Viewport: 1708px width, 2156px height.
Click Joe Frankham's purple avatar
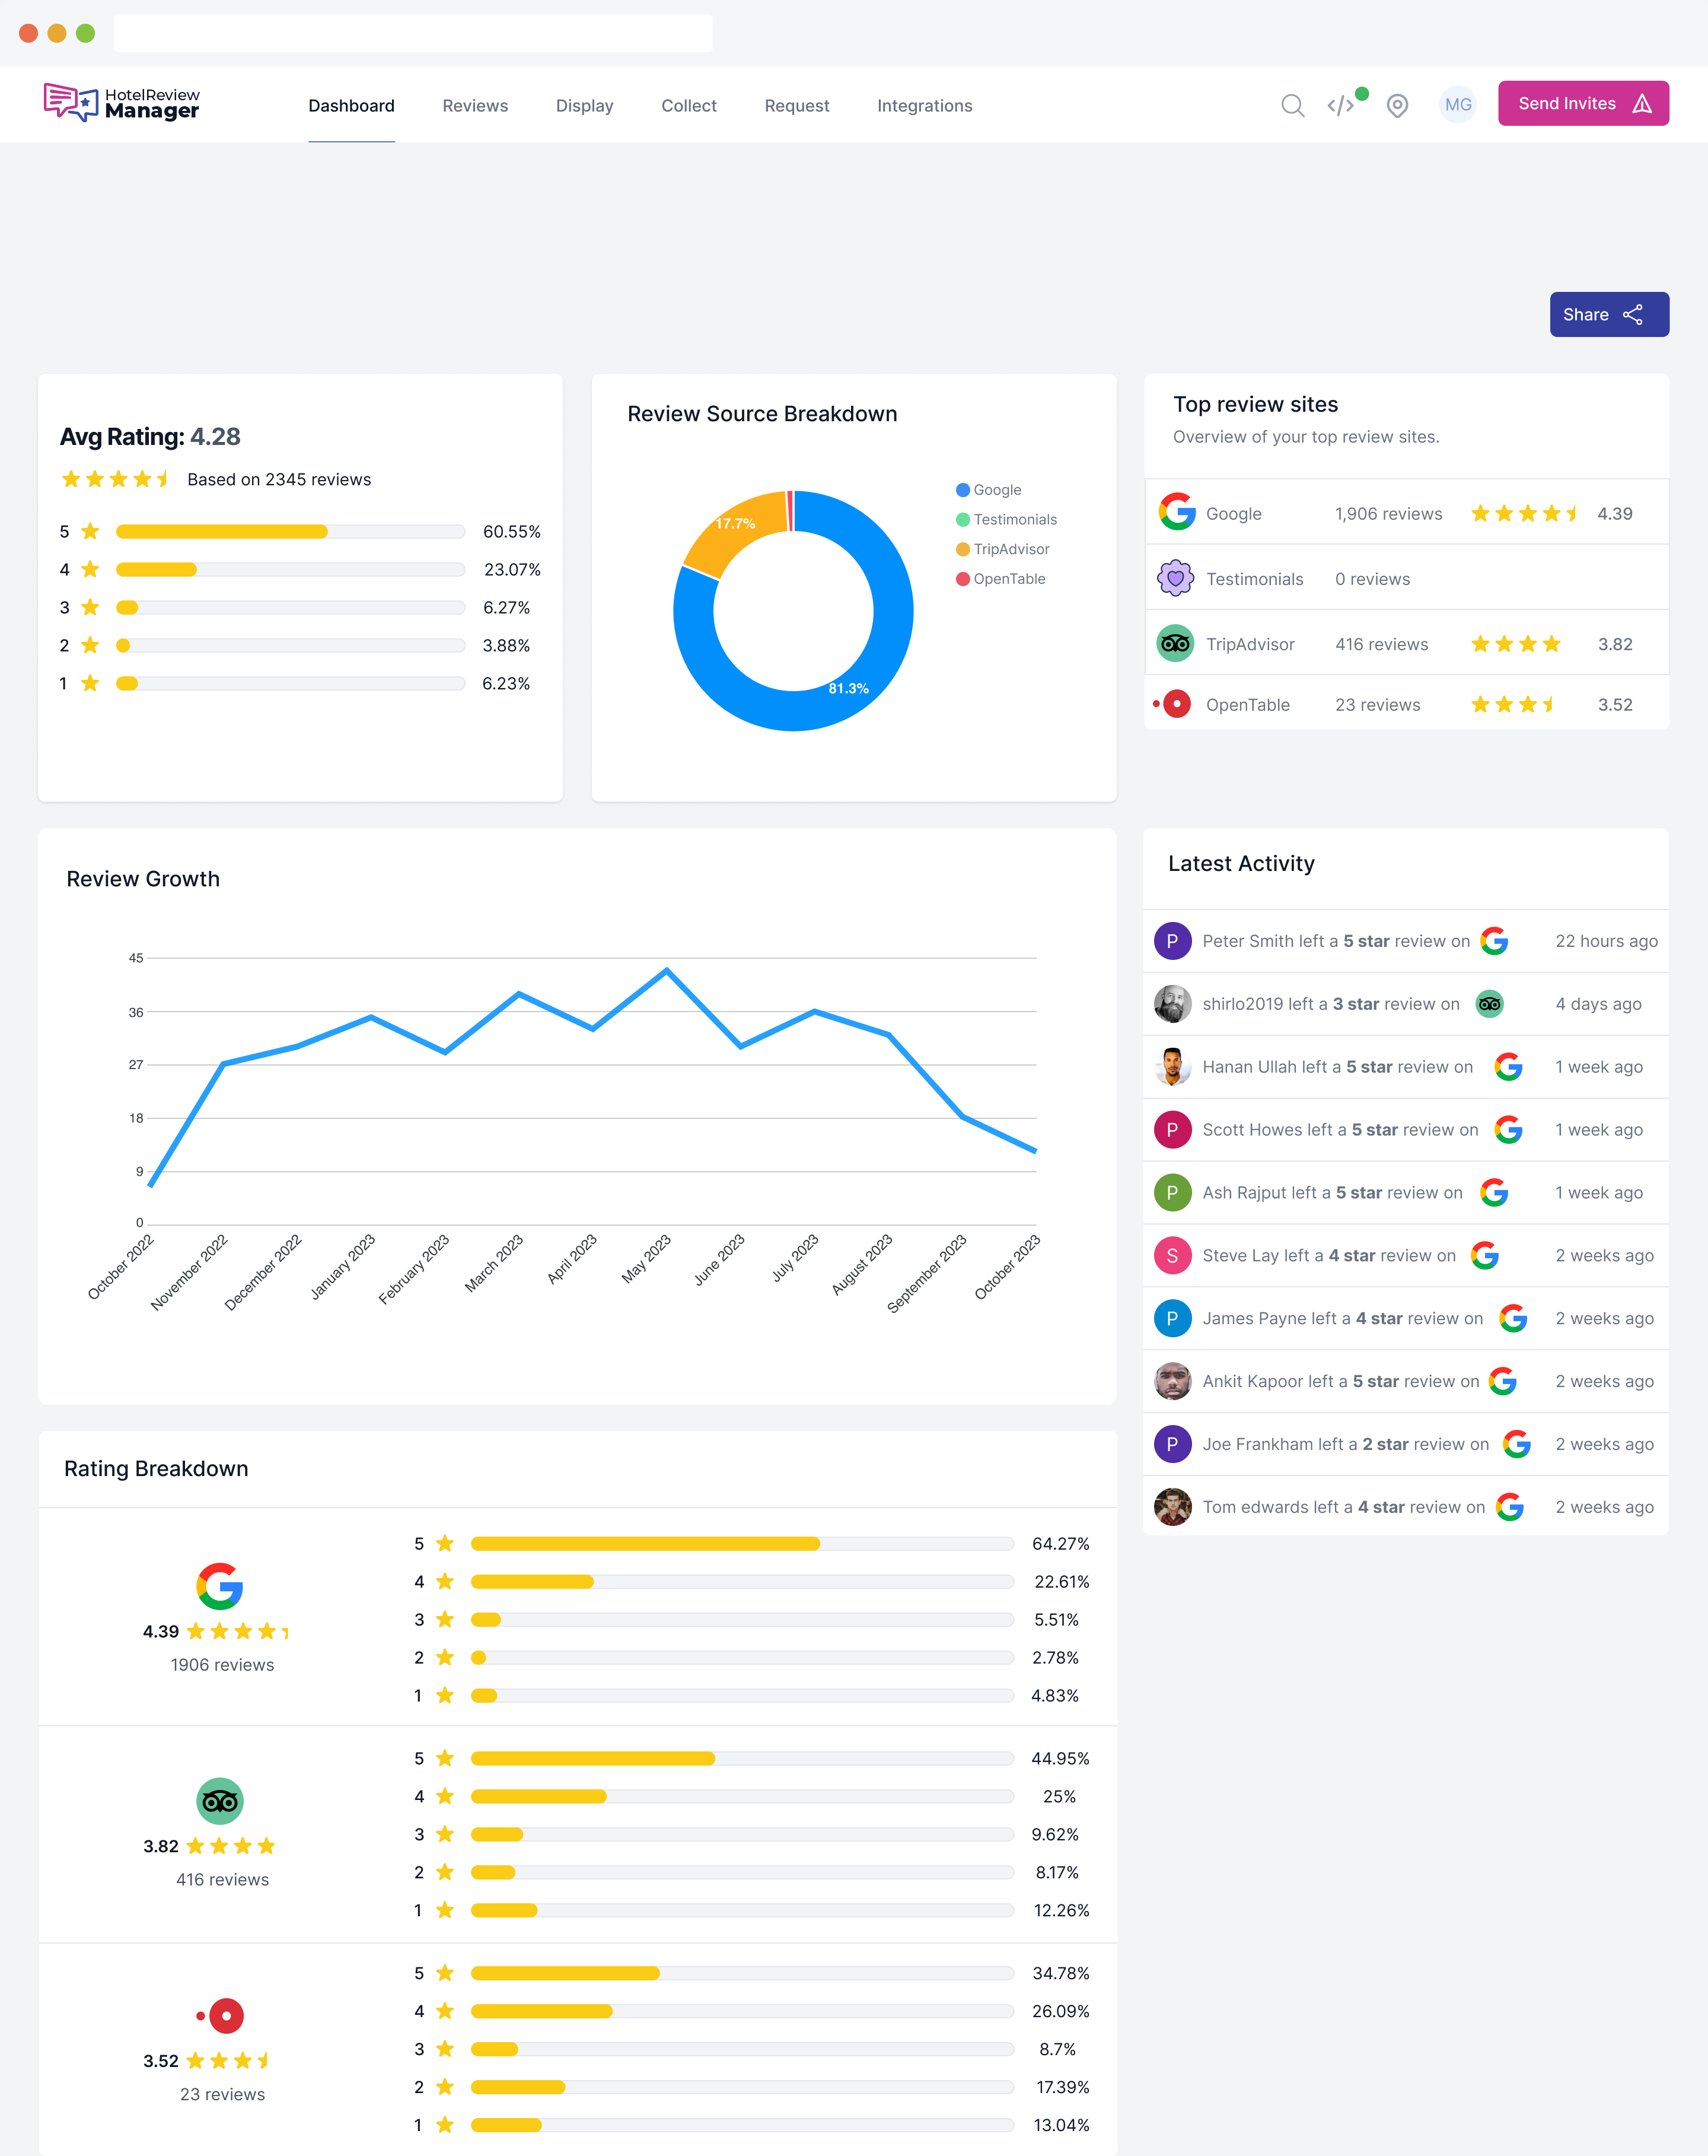coord(1172,1444)
